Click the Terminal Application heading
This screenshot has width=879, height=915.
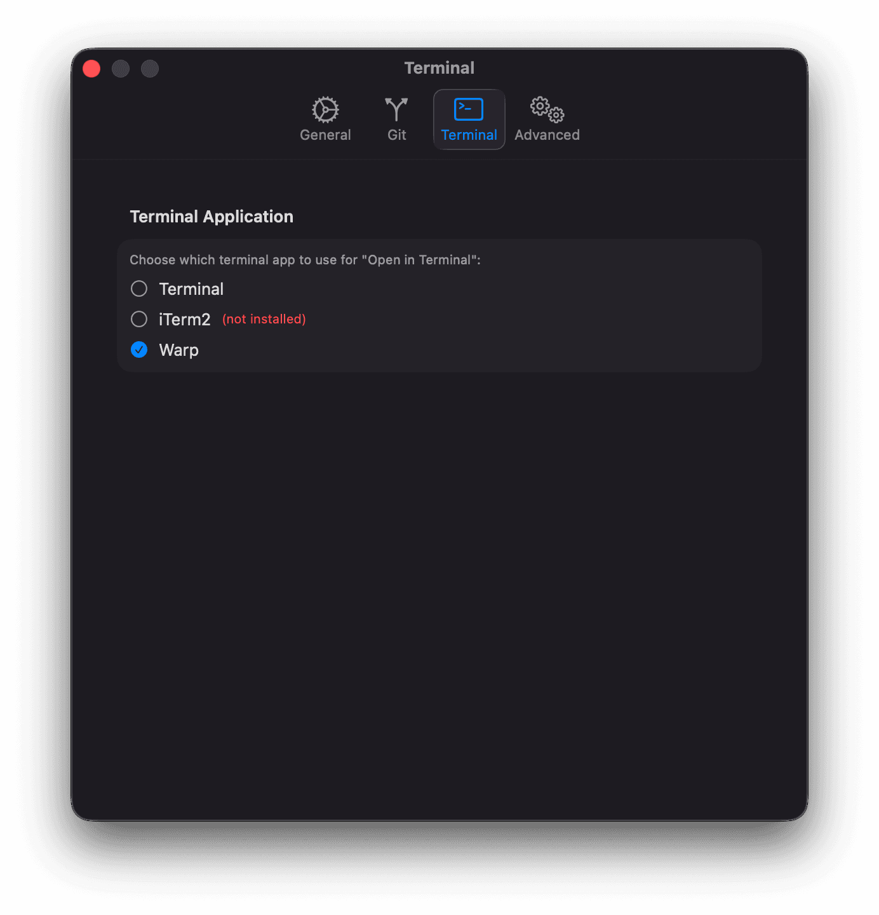point(211,216)
